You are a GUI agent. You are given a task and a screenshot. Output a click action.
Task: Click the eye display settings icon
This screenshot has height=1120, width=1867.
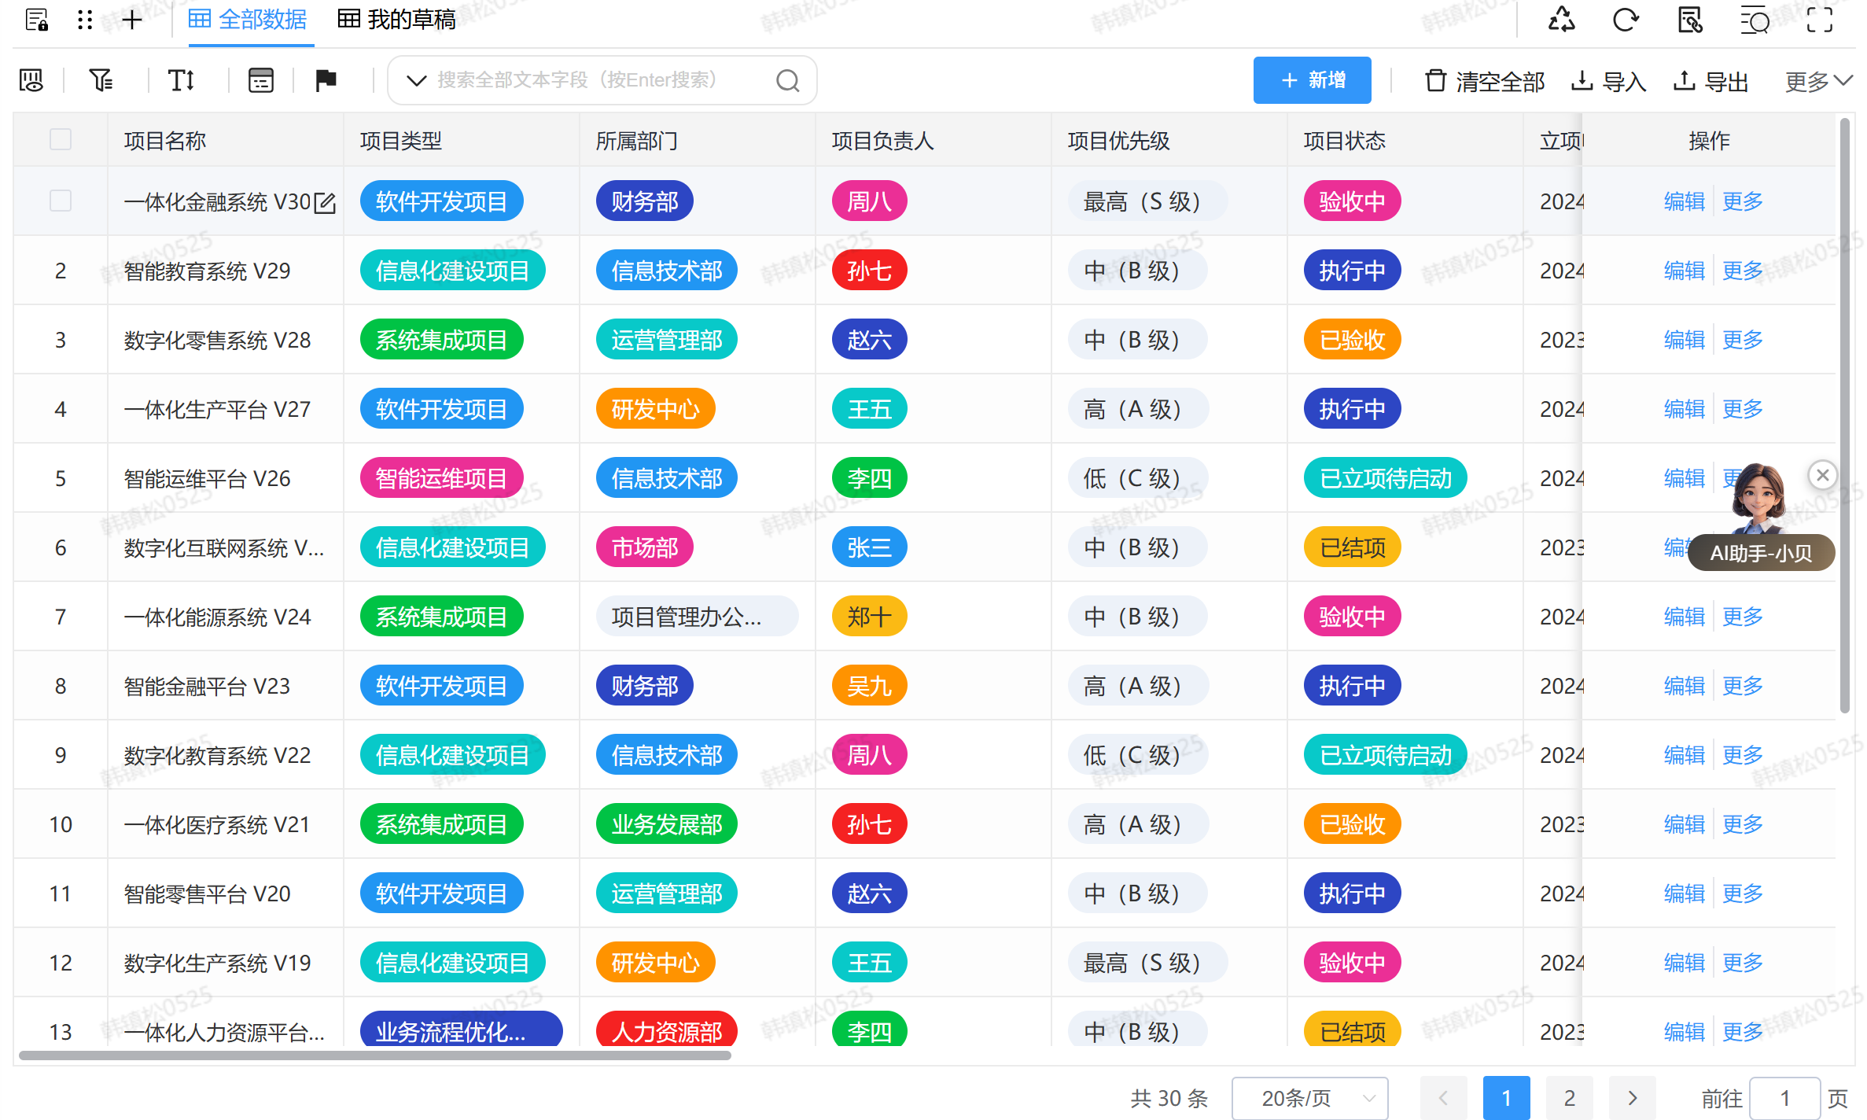pyautogui.click(x=31, y=80)
